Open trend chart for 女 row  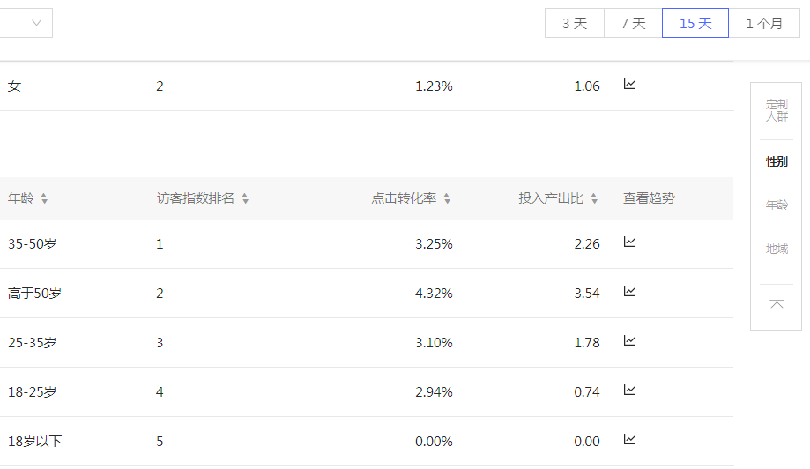(629, 86)
